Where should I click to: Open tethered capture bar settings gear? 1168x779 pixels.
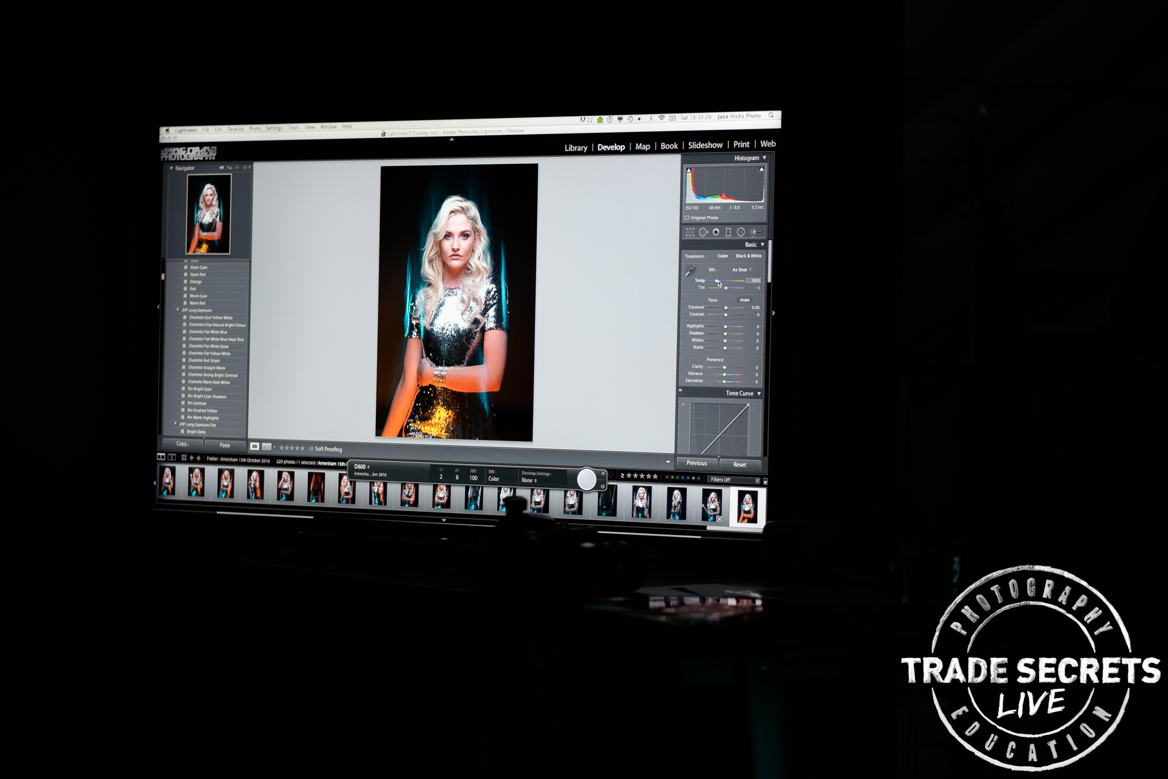click(603, 487)
